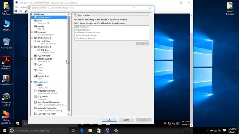Click the settings tree scrollbar thumb
Image resolution: width=239 pixels, height=134 pixels.
click(69, 64)
